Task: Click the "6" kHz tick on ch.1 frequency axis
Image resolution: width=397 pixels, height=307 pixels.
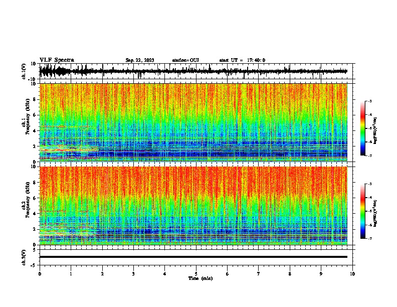Action: (35, 115)
